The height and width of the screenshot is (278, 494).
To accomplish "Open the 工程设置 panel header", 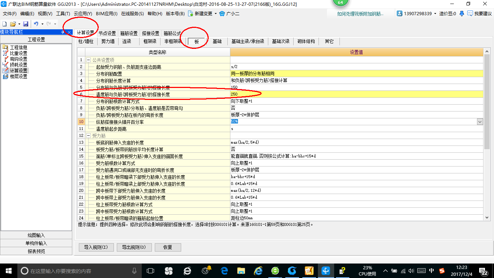I will point(36,39).
